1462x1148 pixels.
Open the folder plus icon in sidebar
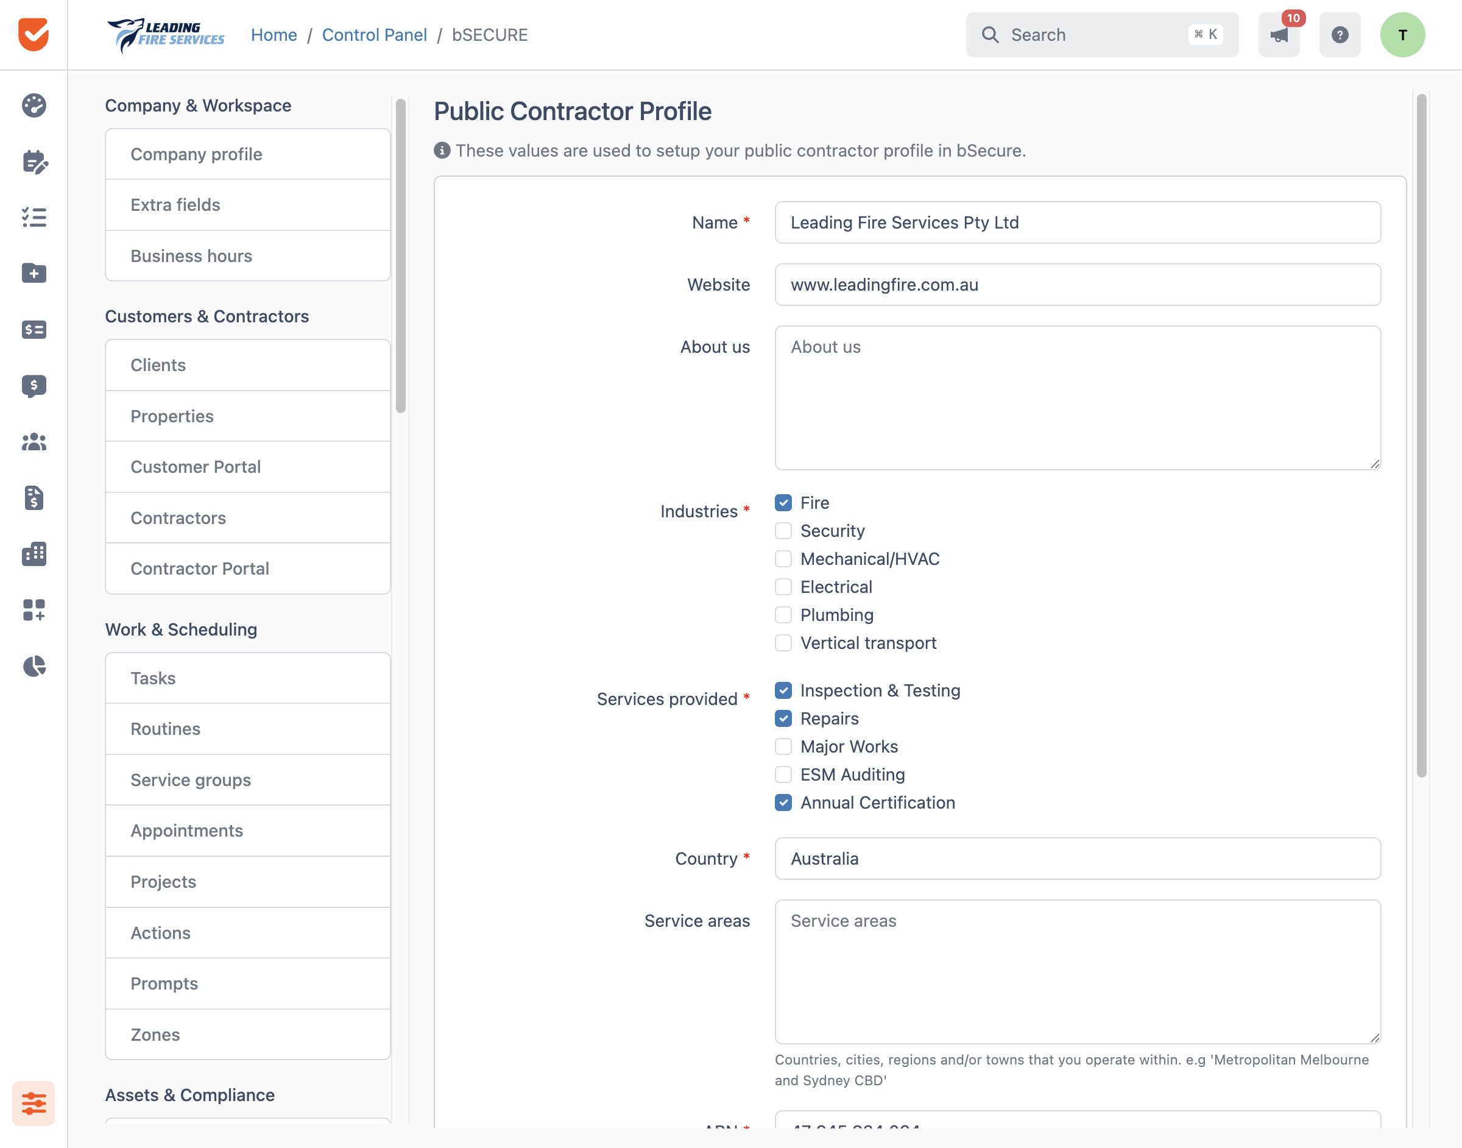tap(34, 274)
